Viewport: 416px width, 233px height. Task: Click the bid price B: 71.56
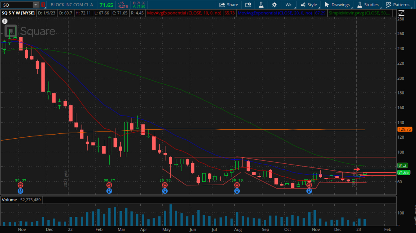click(139, 3)
